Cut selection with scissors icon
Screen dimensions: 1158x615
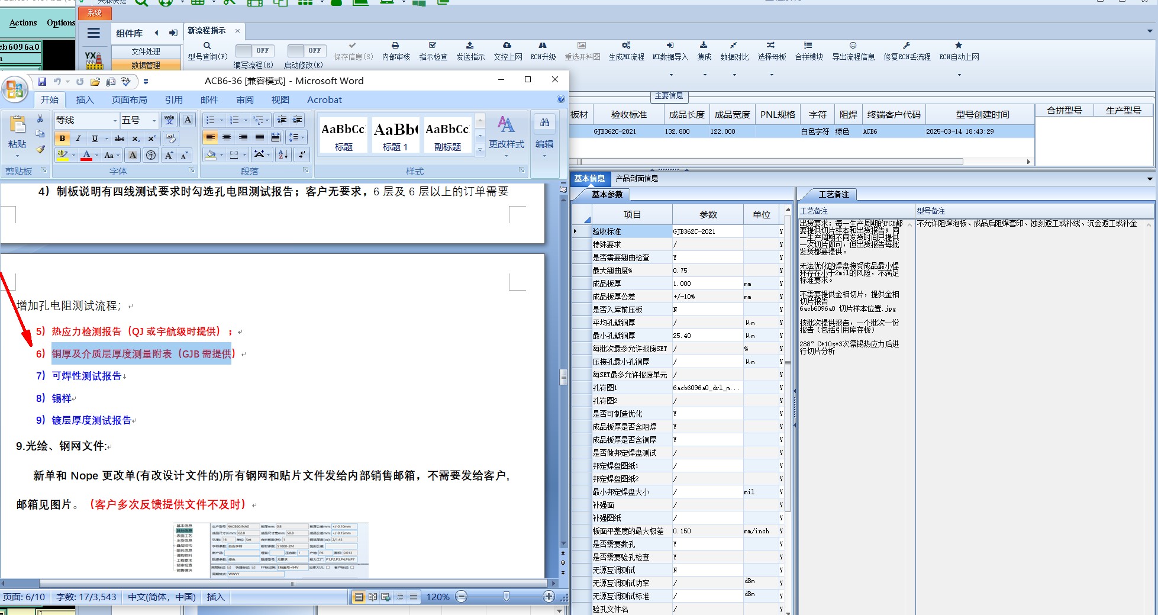tap(40, 118)
